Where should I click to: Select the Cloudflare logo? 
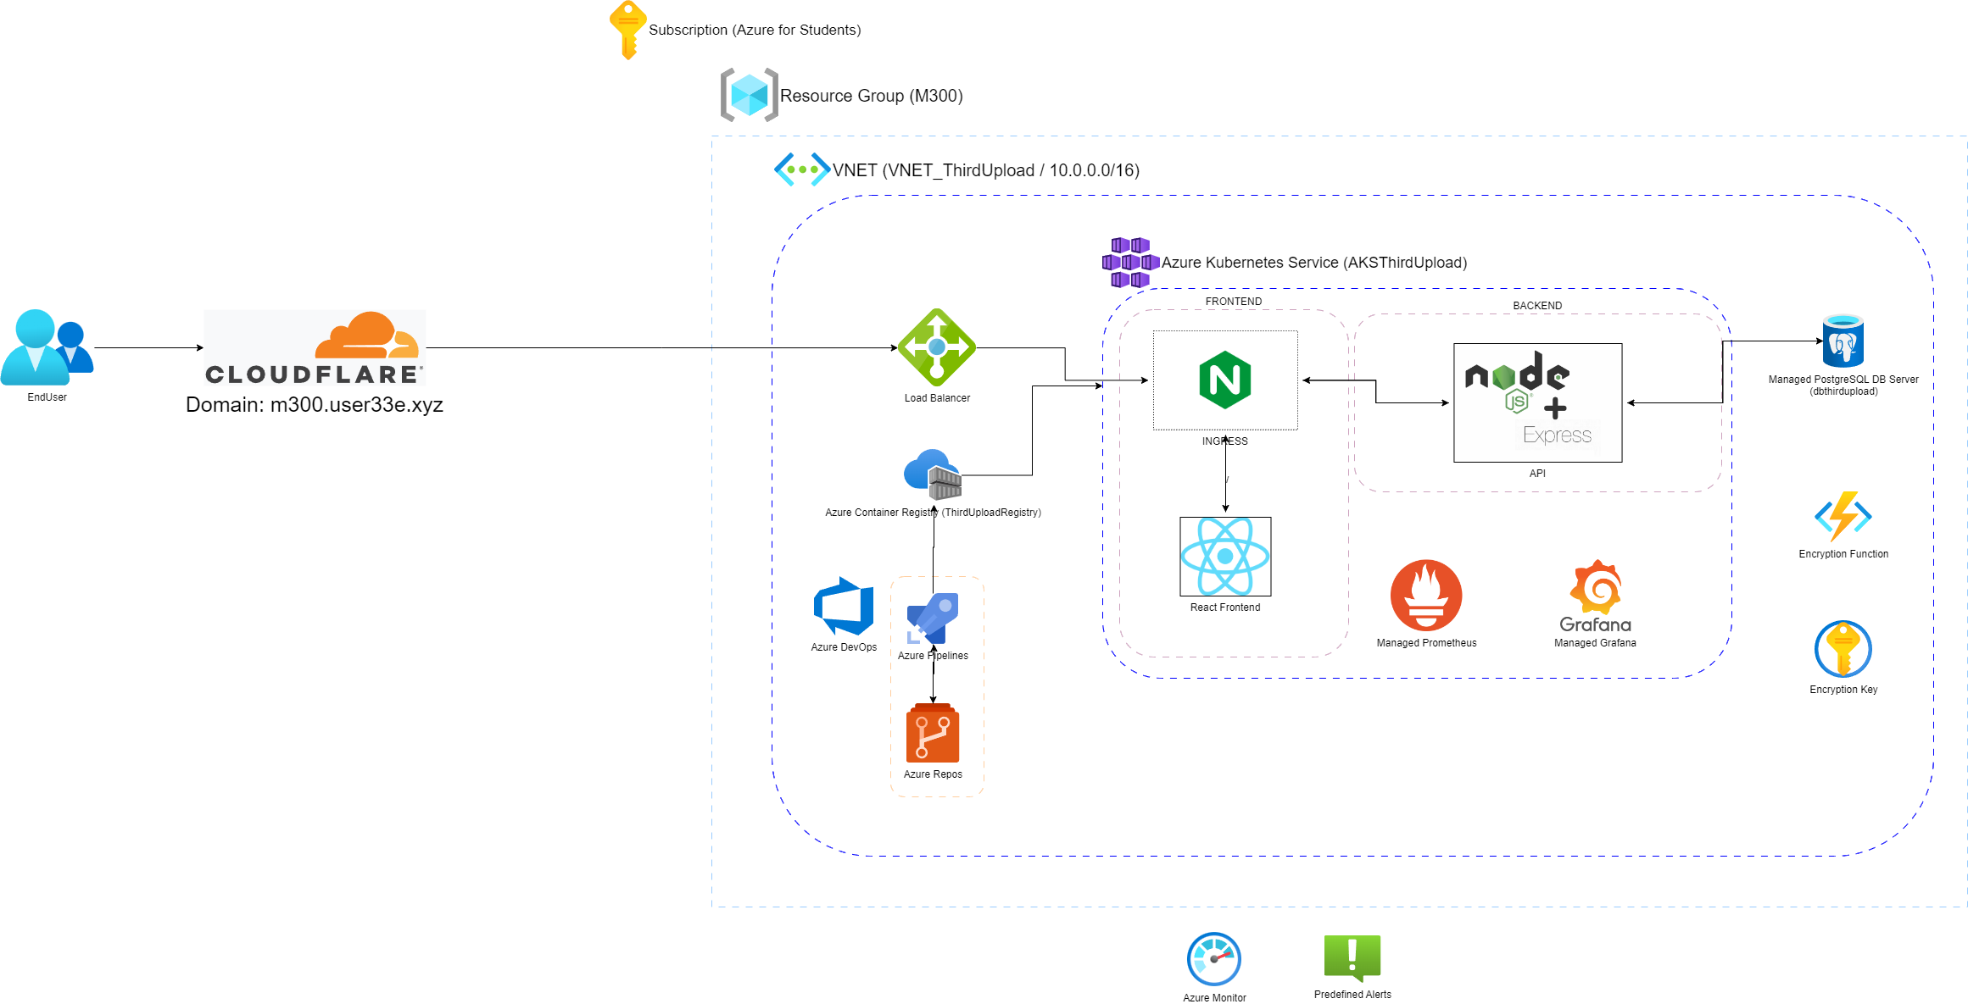coord(315,347)
